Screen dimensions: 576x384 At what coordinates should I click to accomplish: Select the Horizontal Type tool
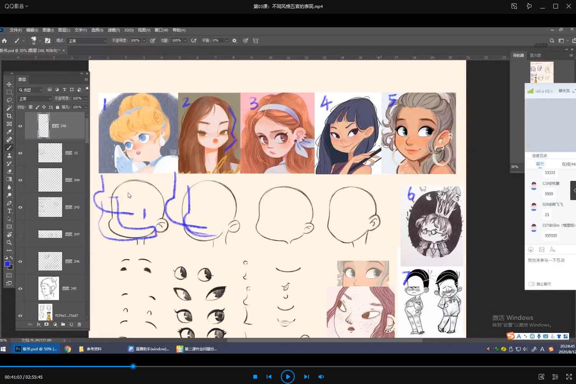pyautogui.click(x=9, y=211)
